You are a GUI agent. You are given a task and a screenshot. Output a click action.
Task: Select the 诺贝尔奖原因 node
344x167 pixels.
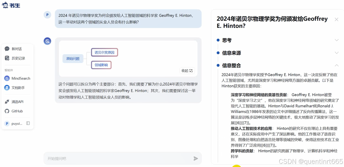point(104,53)
